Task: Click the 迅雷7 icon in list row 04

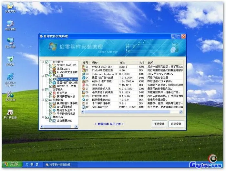Action: 84,78
